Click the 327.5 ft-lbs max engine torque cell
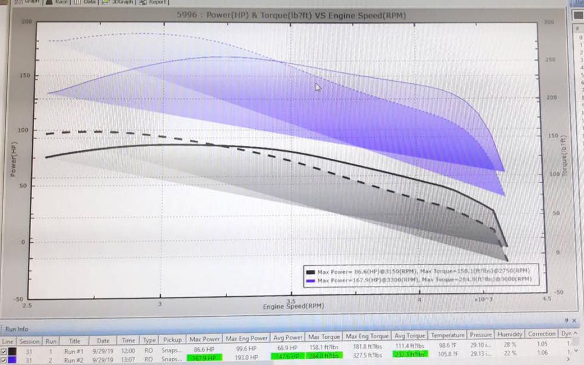This screenshot has height=365, width=584. pyautogui.click(x=367, y=355)
